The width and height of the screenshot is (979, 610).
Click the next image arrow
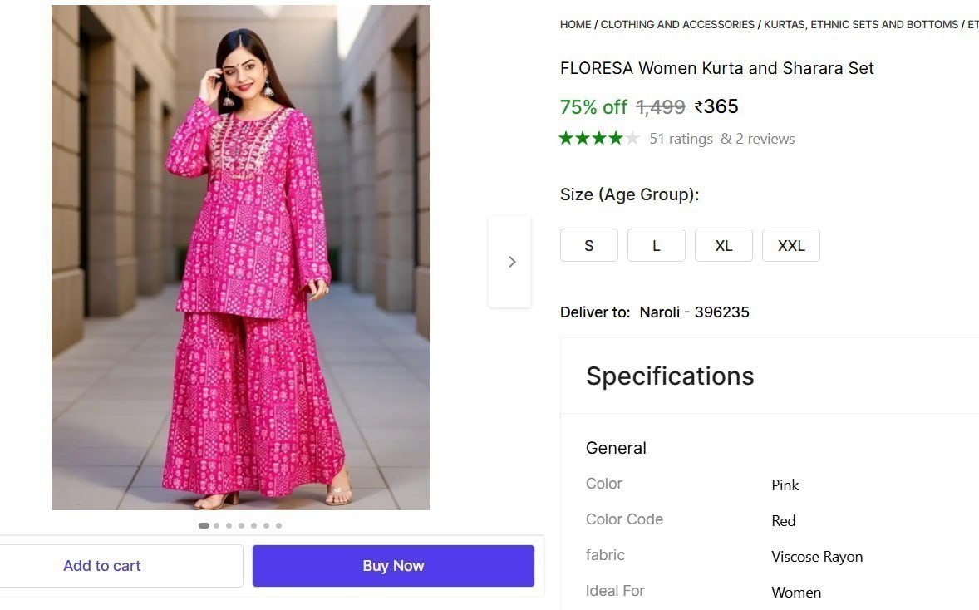click(x=511, y=262)
